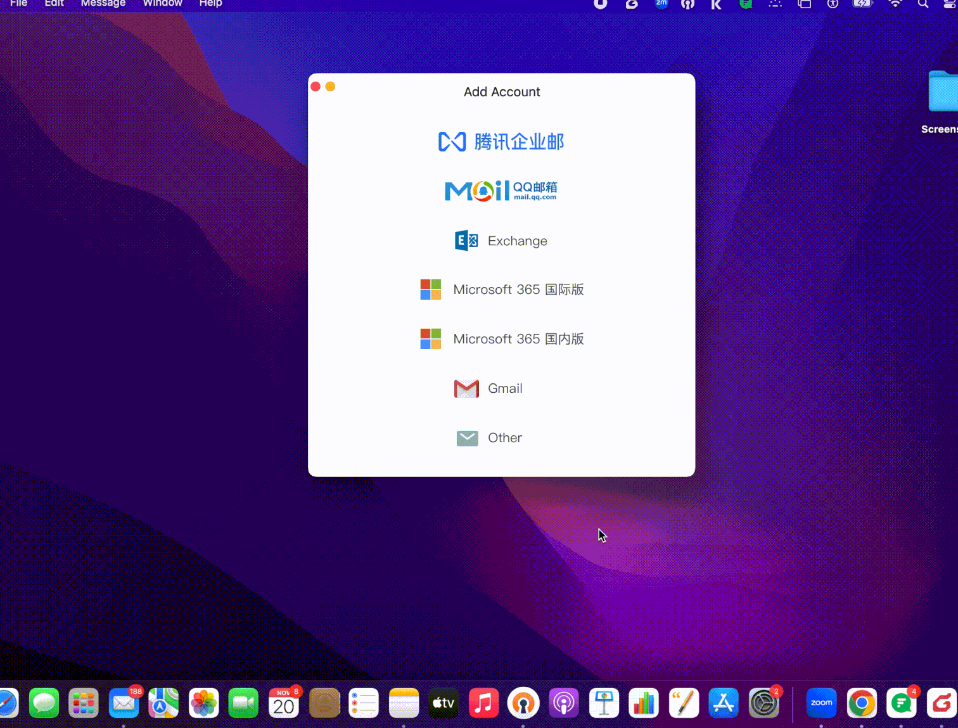Open Safari from the Dock
The height and width of the screenshot is (728, 958).
tap(8, 703)
